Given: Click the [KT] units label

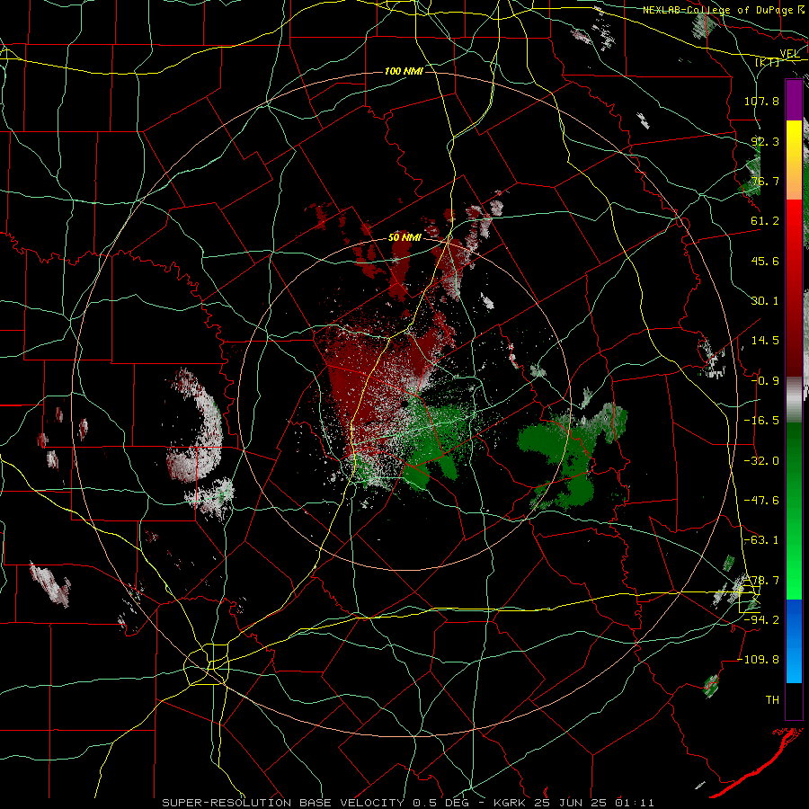Looking at the screenshot, I should tap(768, 62).
